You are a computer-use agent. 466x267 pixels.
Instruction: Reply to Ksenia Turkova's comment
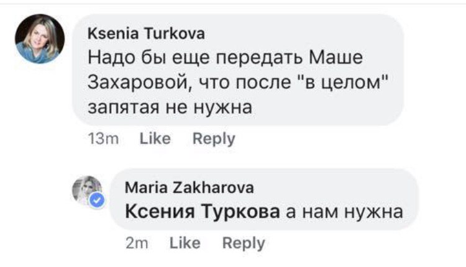click(x=214, y=139)
